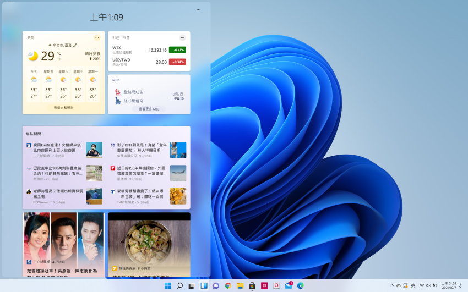Open the Wi-Fi network tray icon
This screenshot has height=292, width=468.
pos(422,285)
